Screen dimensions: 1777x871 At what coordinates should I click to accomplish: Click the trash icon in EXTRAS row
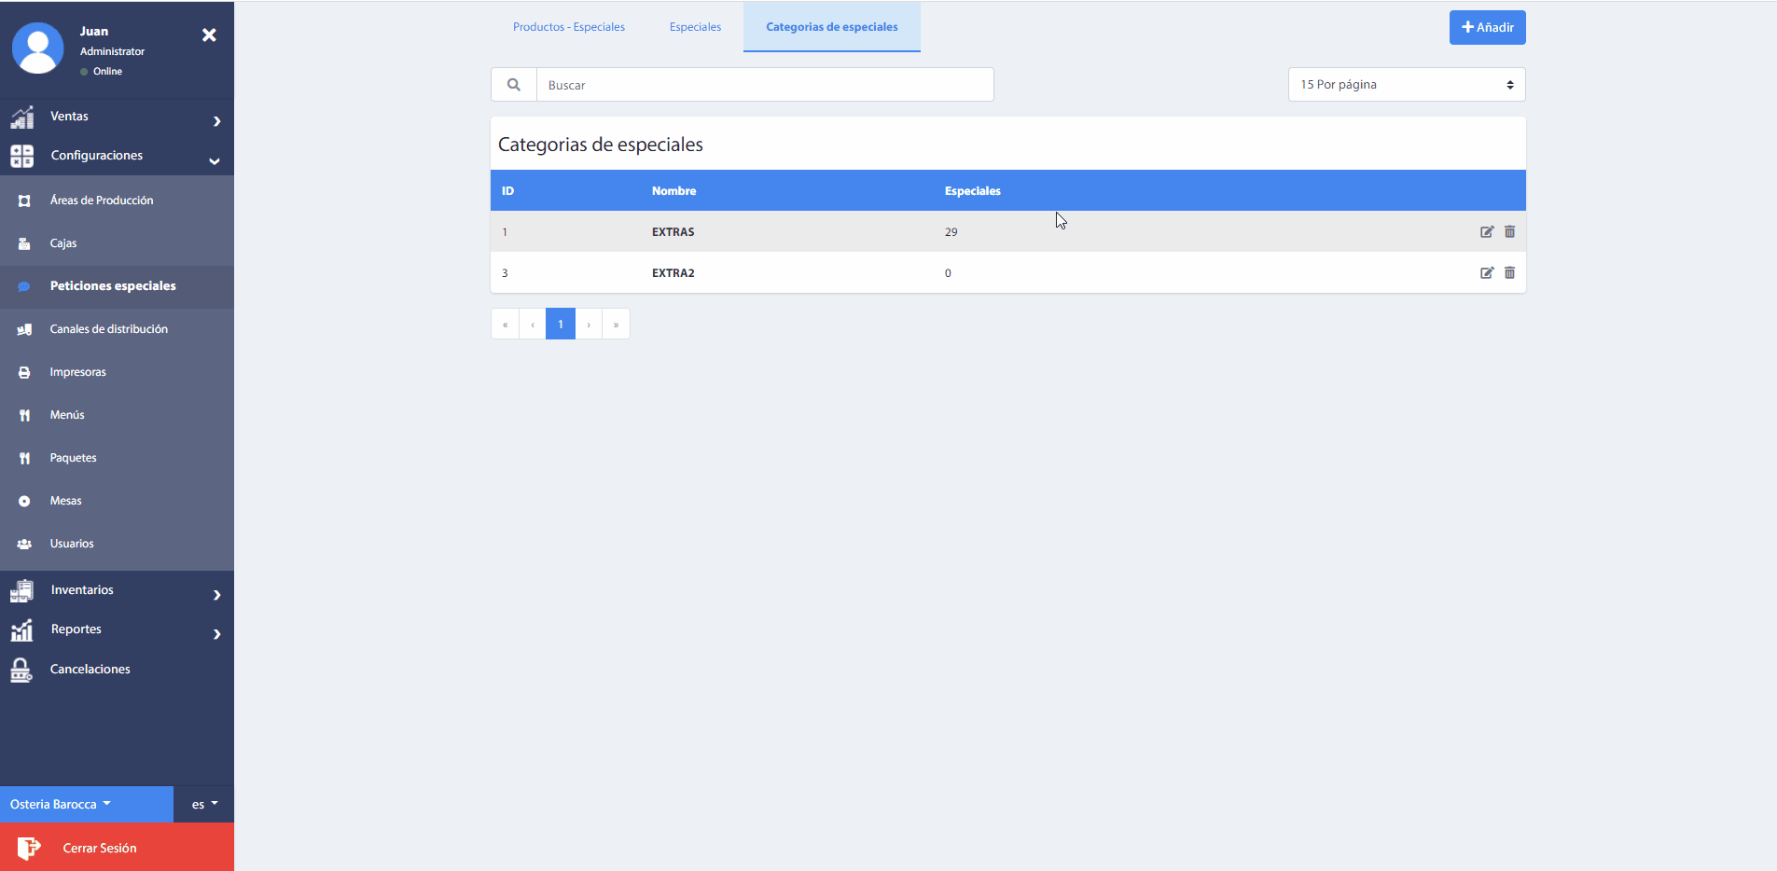point(1509,232)
